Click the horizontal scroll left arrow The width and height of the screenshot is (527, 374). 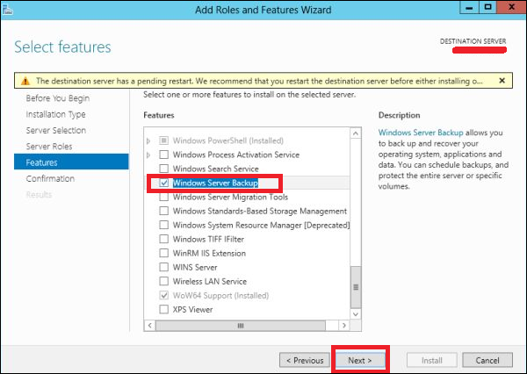click(x=150, y=326)
